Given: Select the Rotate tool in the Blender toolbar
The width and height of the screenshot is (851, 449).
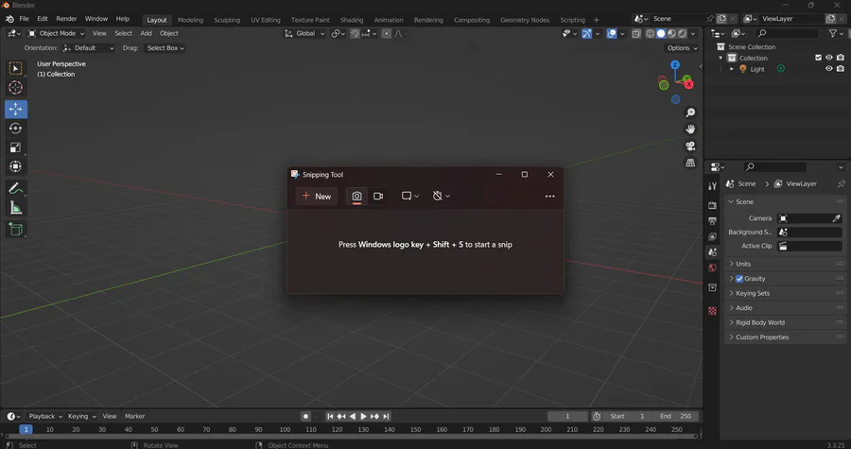Looking at the screenshot, I should click(15, 129).
